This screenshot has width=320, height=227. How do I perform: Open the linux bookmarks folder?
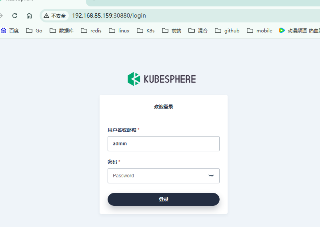[119, 31]
